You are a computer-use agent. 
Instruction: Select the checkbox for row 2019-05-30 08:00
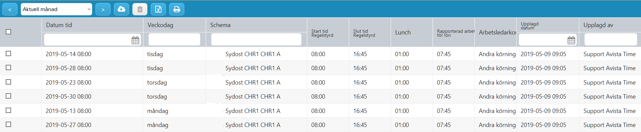point(8,96)
